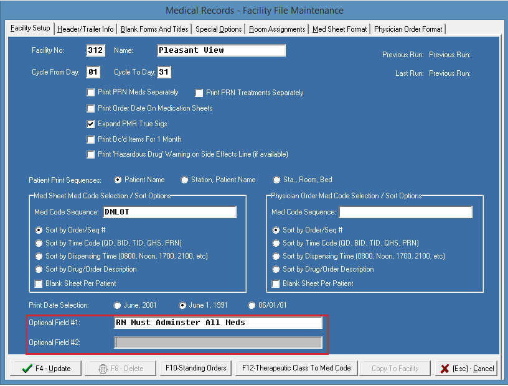The image size is (508, 386).
Task: Select the Physician Order Format tab
Action: tap(408, 29)
